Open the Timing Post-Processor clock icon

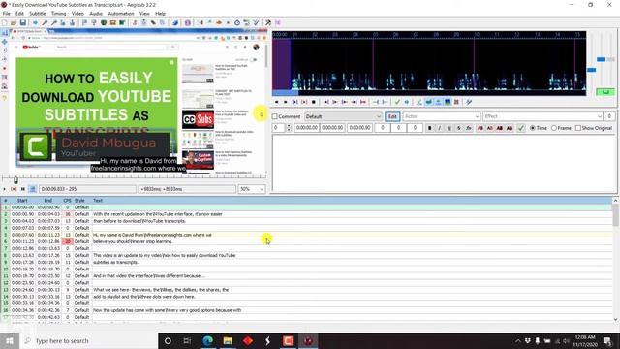pyautogui.click(x=237, y=23)
